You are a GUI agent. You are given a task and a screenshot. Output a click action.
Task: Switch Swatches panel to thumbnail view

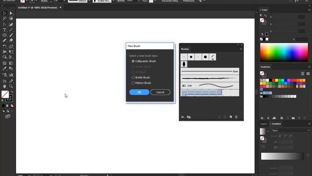click(308, 74)
